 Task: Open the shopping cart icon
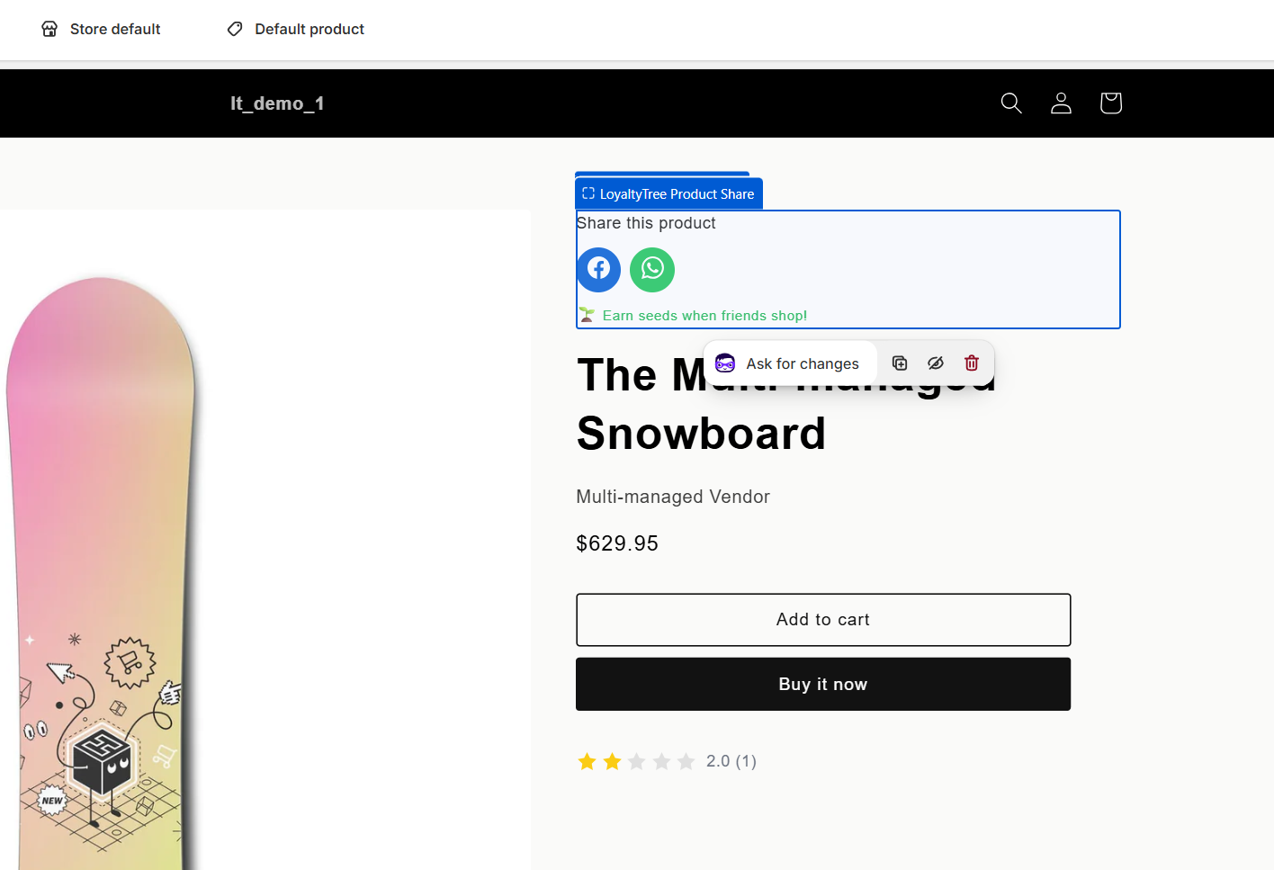1110,103
